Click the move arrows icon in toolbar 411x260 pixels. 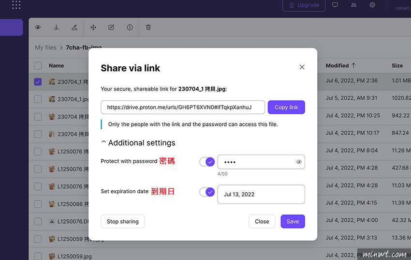pos(93,28)
